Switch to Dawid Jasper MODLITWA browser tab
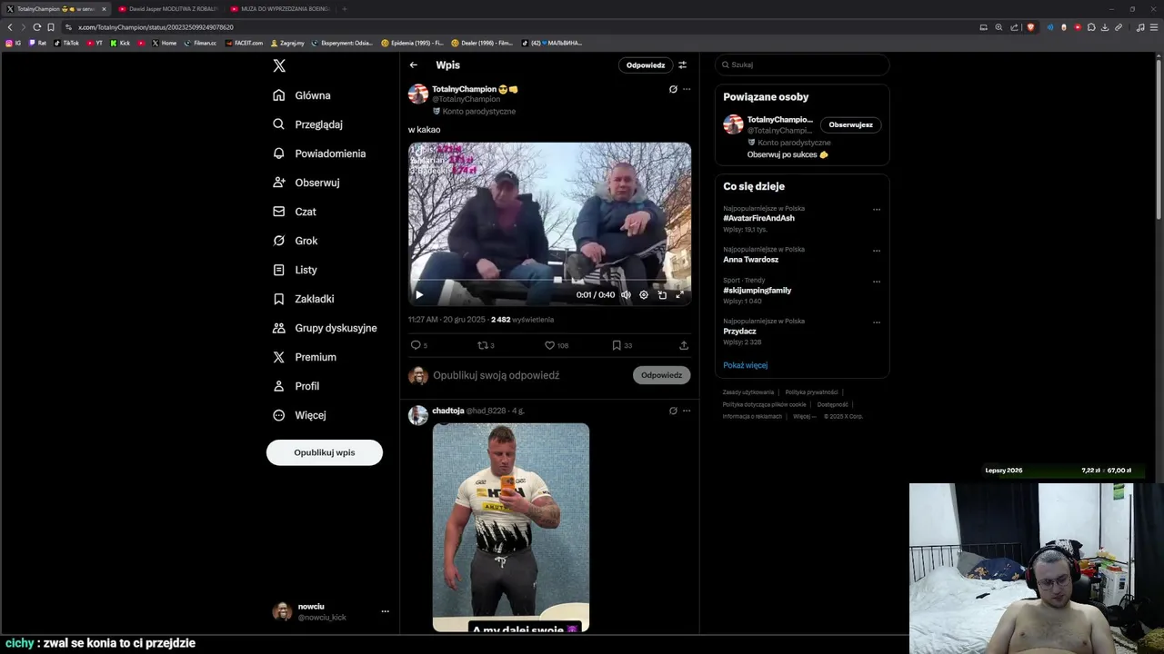The height and width of the screenshot is (654, 1164). pyautogui.click(x=168, y=9)
